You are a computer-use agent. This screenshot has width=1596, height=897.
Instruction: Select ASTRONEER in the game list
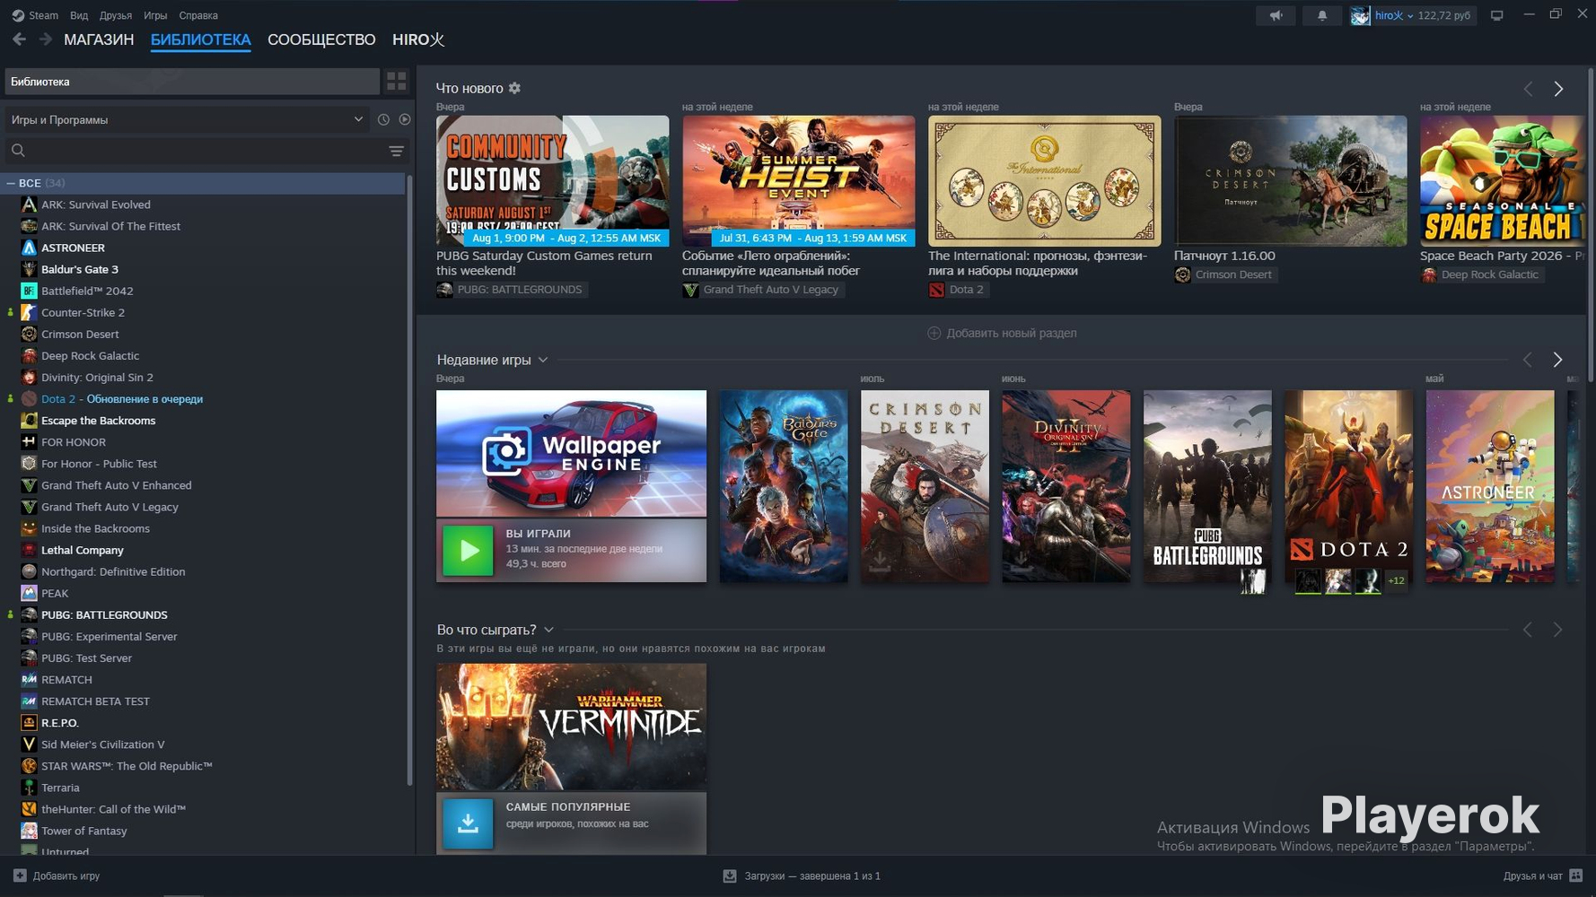73,248
